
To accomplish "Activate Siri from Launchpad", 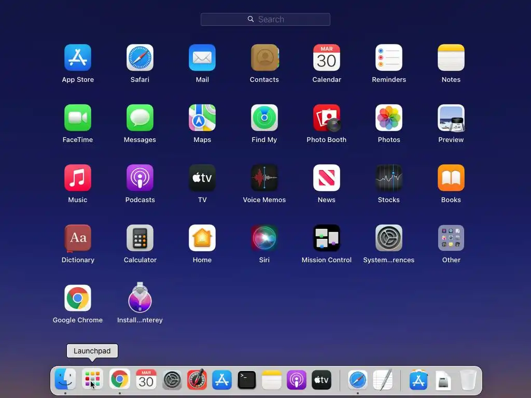I will (x=264, y=238).
